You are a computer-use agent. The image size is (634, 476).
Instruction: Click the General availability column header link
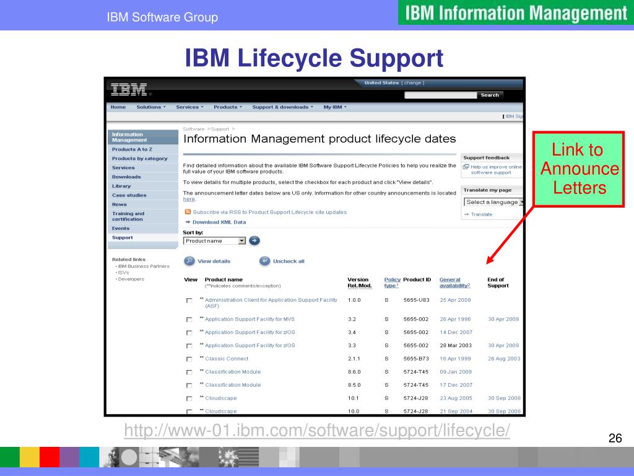coord(455,283)
